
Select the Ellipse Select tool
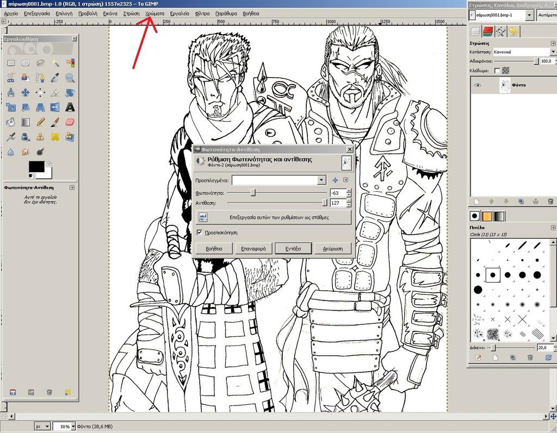coord(25,63)
